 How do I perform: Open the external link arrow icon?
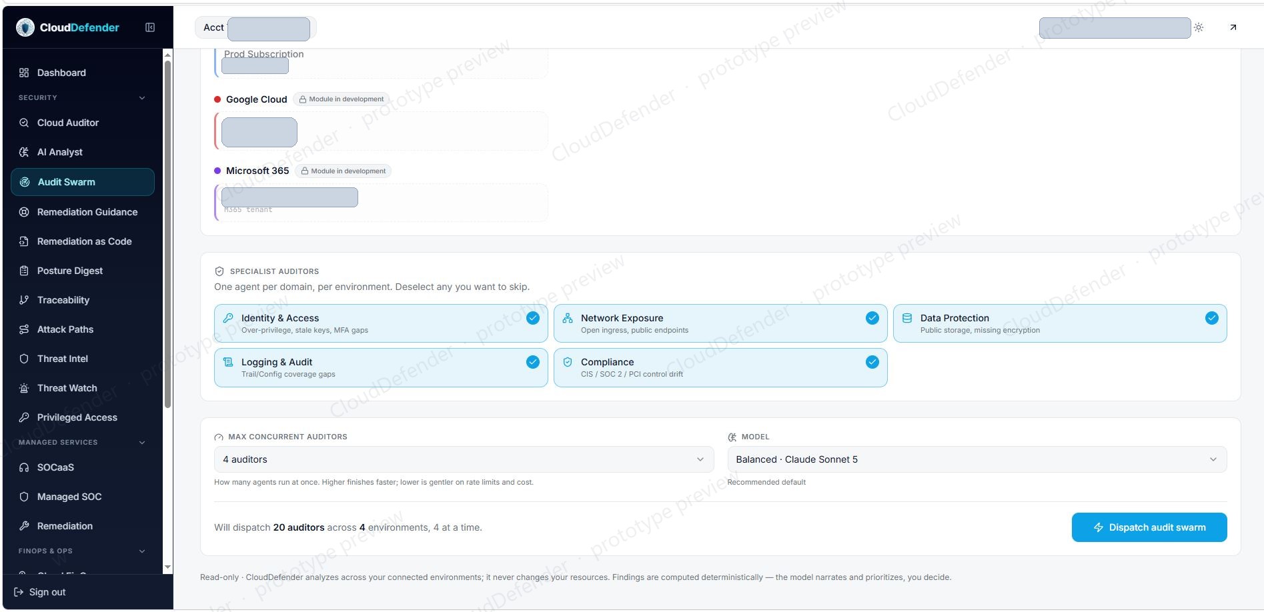pos(1233,27)
